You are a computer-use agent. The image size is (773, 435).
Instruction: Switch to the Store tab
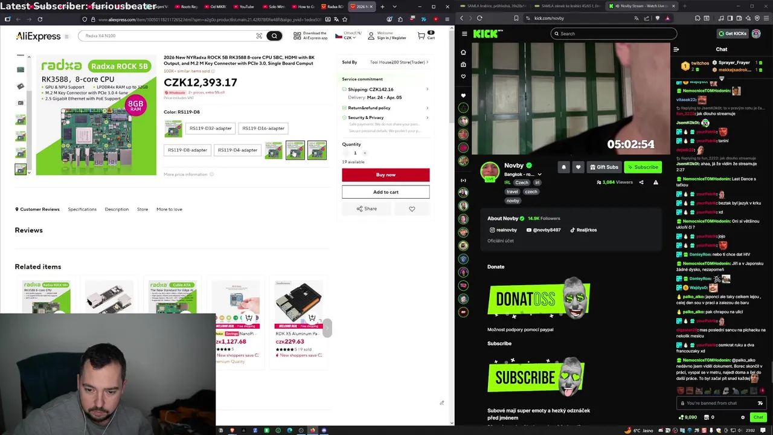pyautogui.click(x=143, y=209)
